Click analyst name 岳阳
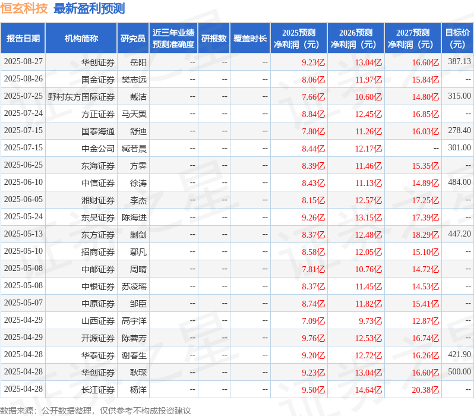The height and width of the screenshot is (416, 474). coord(138,62)
